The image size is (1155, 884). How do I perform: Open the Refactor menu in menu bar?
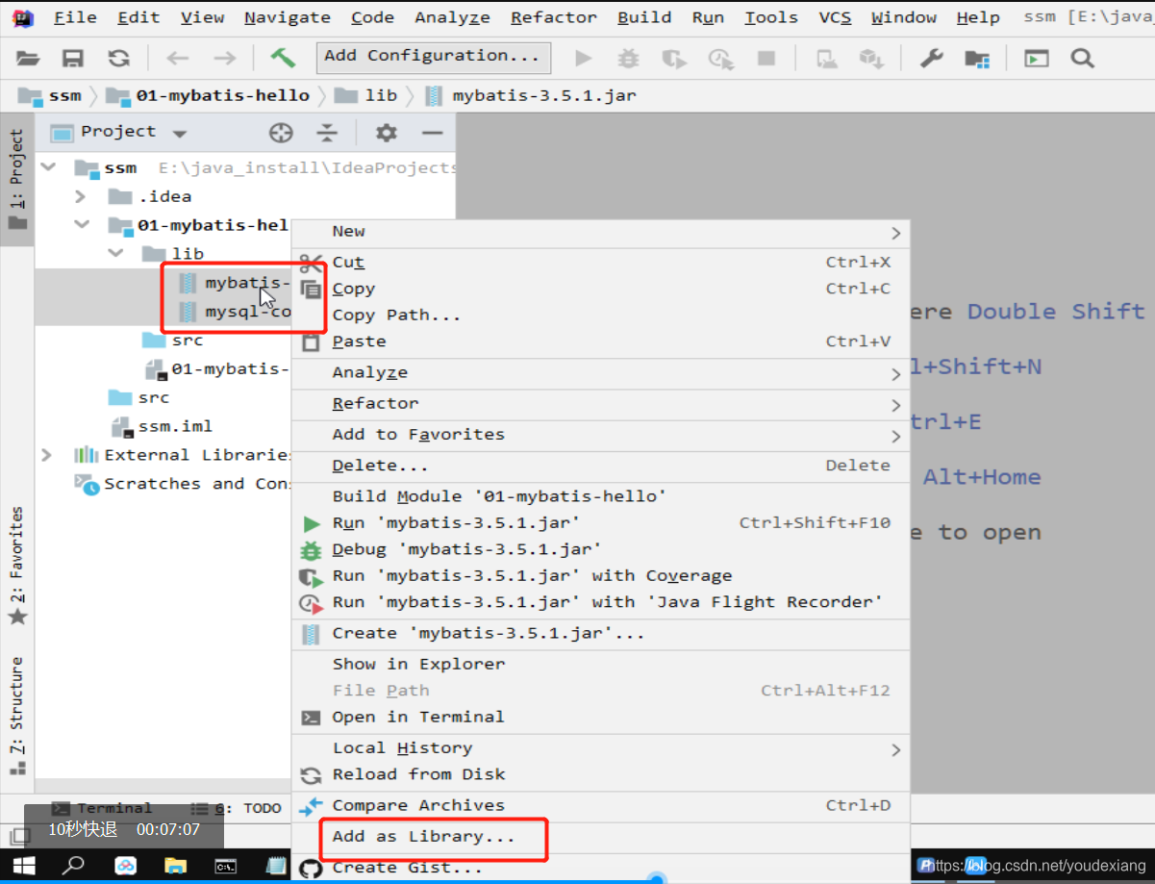point(553,17)
